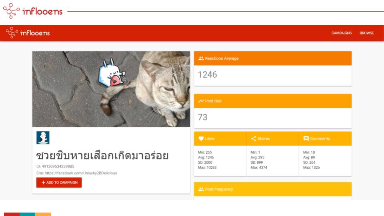Select the Post Frequency card header
The image size is (384, 216).
[x=273, y=189]
